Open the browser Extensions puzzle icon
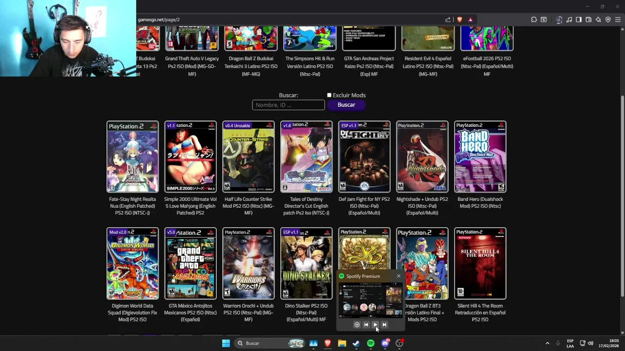Image resolution: width=625 pixels, height=351 pixels. pyautogui.click(x=534, y=19)
